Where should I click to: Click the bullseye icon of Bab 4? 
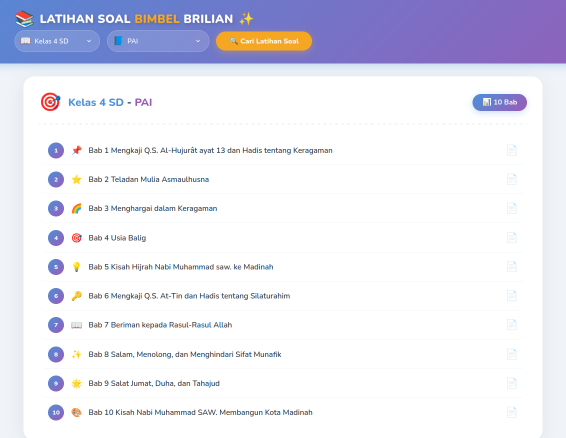pyautogui.click(x=76, y=238)
